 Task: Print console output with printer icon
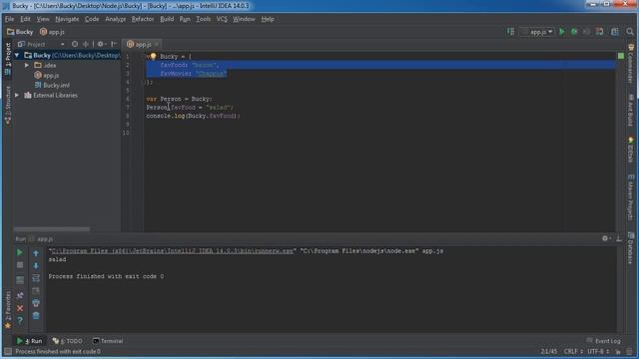click(x=36, y=303)
